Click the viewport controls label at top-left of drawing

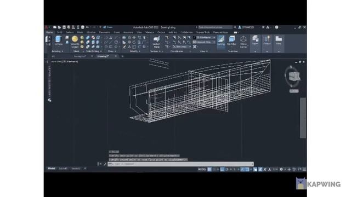pyautogui.click(x=65, y=61)
